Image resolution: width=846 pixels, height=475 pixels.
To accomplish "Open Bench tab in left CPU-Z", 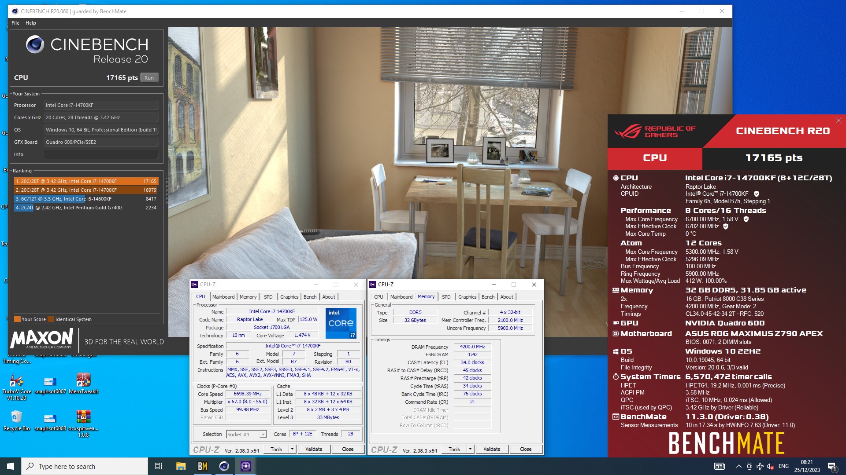I will (310, 297).
